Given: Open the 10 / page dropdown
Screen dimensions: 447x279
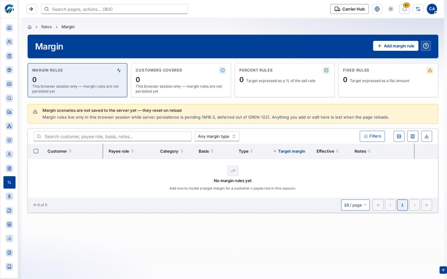Looking at the screenshot, I should tap(356, 205).
